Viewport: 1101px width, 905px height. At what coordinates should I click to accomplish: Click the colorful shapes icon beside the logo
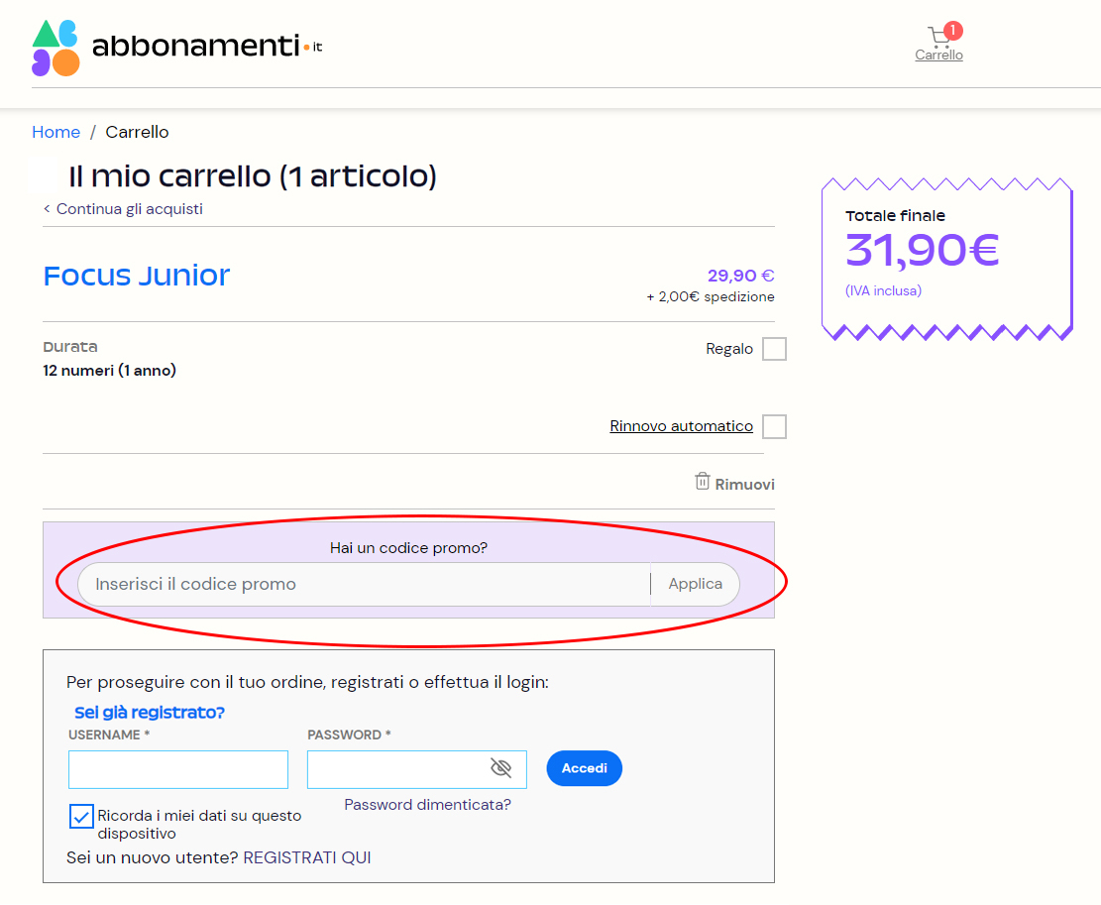tap(58, 46)
